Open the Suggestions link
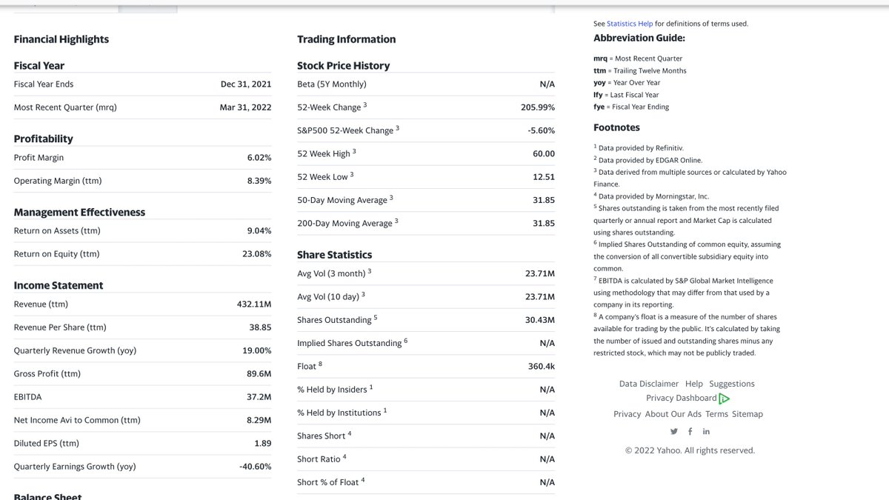This screenshot has width=889, height=500. coord(732,384)
